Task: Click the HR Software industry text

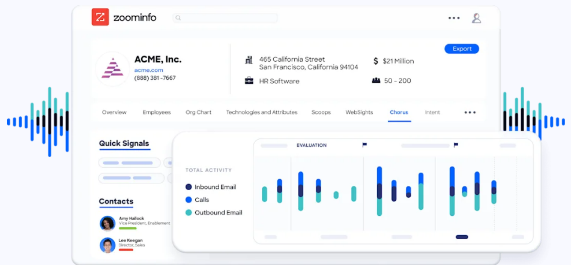Action: pos(279,81)
